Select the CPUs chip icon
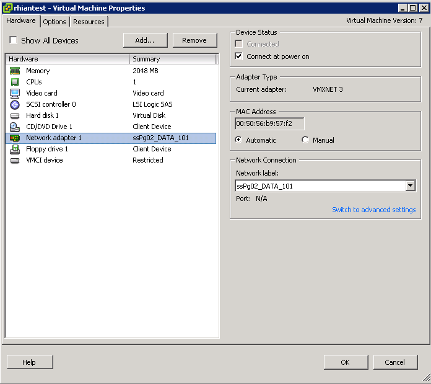The image size is (431, 384). (x=15, y=82)
